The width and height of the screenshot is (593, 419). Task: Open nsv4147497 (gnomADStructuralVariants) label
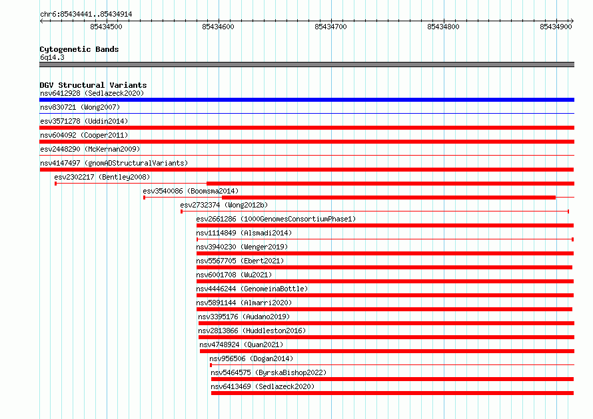[114, 163]
